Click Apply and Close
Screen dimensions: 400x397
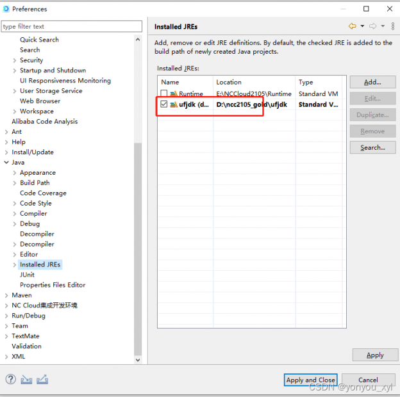coord(310,380)
